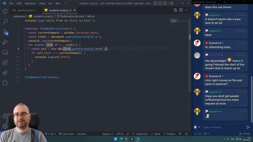Open chat Settings gear

[x=245, y=134]
